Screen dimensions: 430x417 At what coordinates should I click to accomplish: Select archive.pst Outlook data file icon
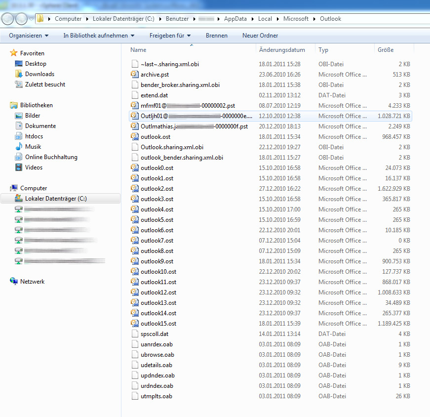(135, 75)
